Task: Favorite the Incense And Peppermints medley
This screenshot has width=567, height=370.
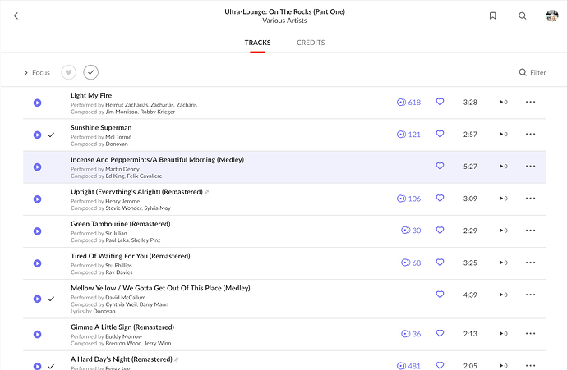Action: [x=440, y=166]
